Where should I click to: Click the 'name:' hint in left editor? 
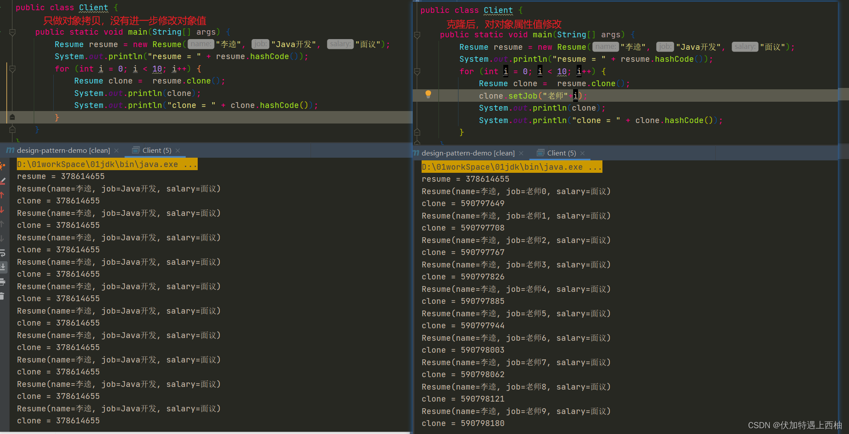[201, 44]
